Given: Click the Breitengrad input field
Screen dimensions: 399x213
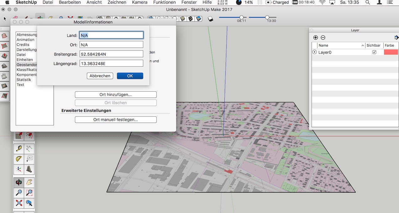Looking at the screenshot, I should [111, 54].
